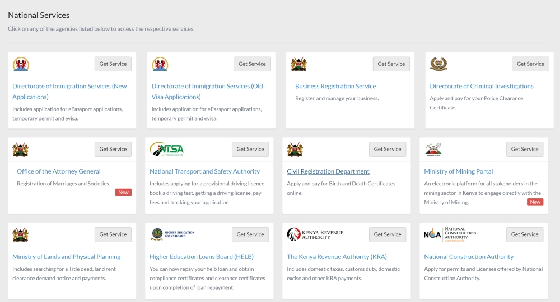This screenshot has height=302, width=560.
Task: Open the Business Registration Service link
Action: (x=335, y=86)
